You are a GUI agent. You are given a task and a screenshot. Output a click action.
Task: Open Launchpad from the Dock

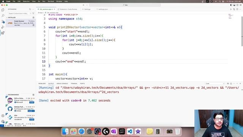pos(73,131)
